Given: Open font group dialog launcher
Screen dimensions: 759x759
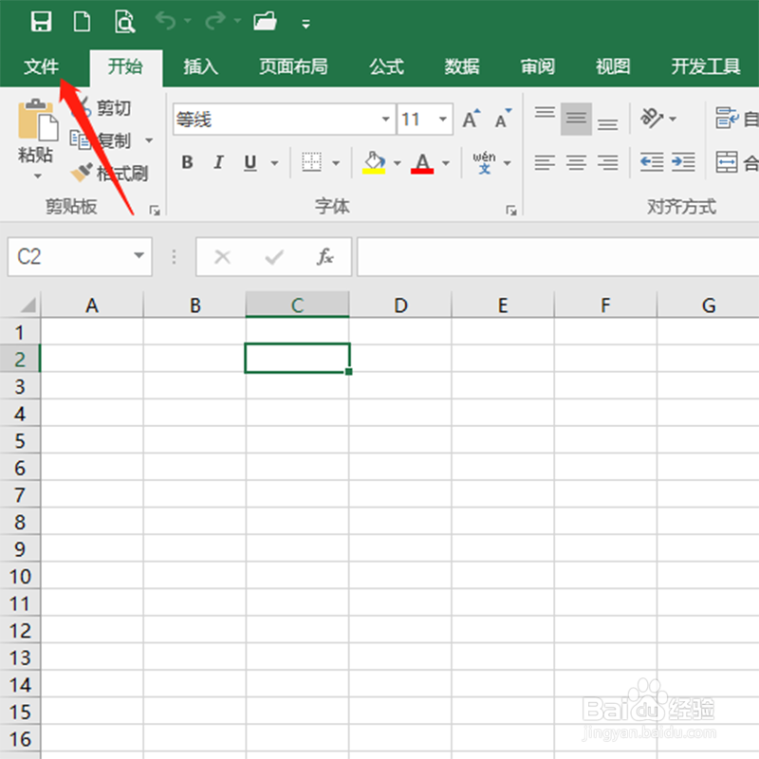Looking at the screenshot, I should [x=511, y=210].
